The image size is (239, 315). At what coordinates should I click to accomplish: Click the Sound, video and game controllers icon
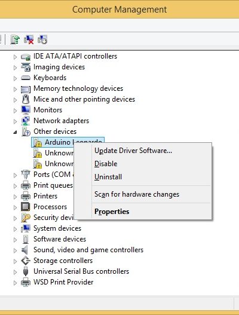point(25,250)
